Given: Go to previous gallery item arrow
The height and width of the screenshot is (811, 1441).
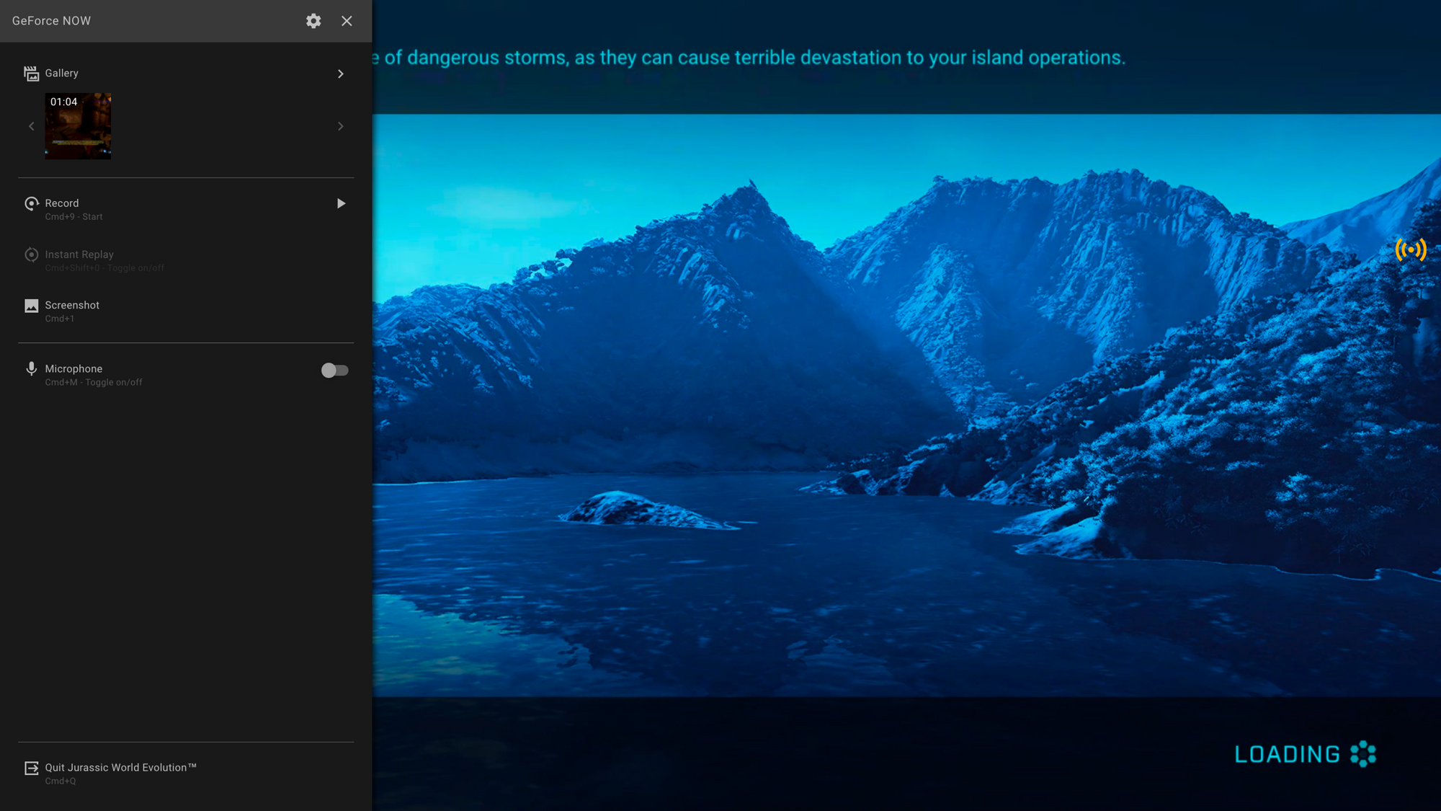Looking at the screenshot, I should point(31,126).
